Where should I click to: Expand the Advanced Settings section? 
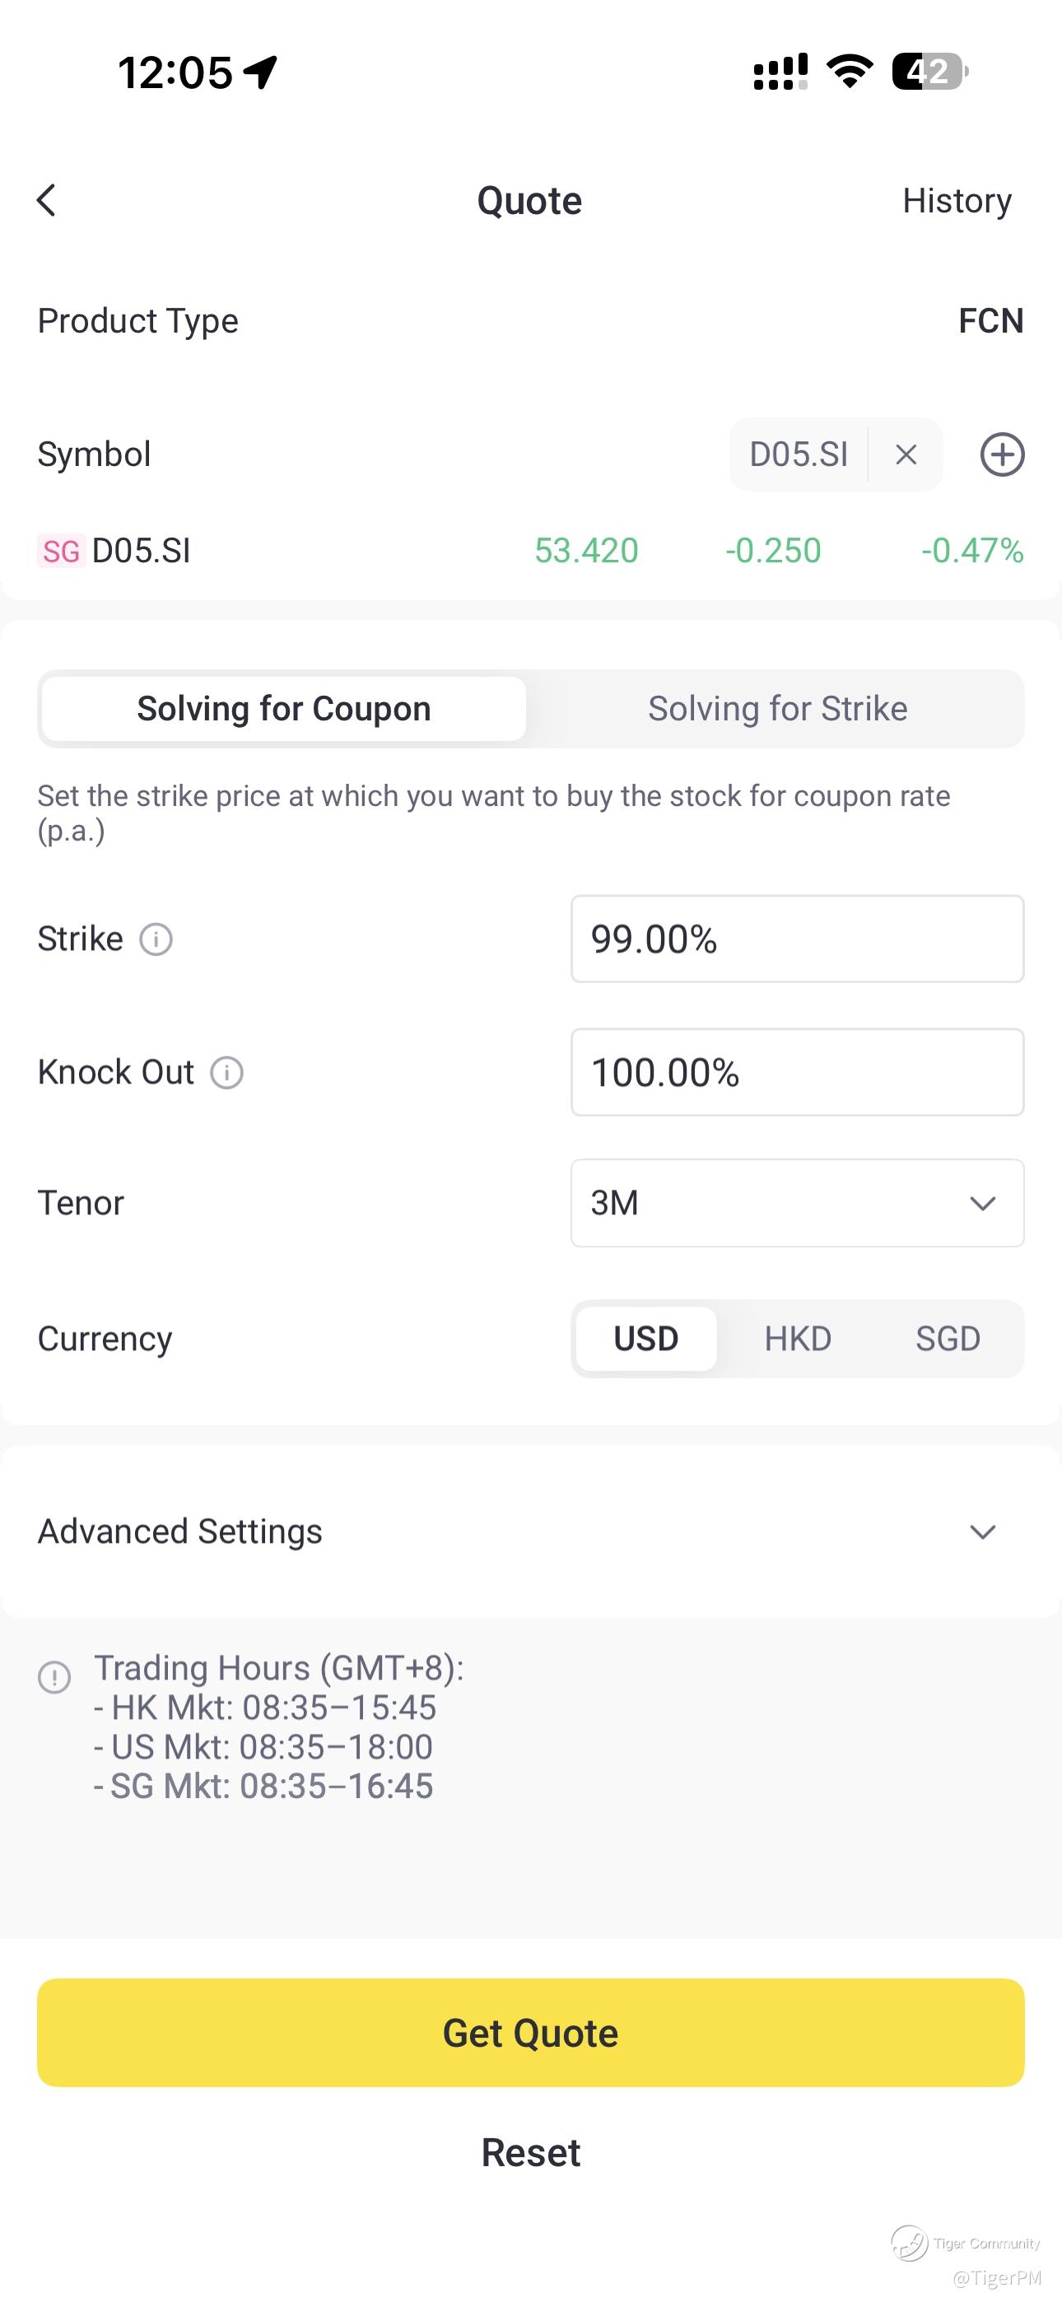pos(982,1531)
